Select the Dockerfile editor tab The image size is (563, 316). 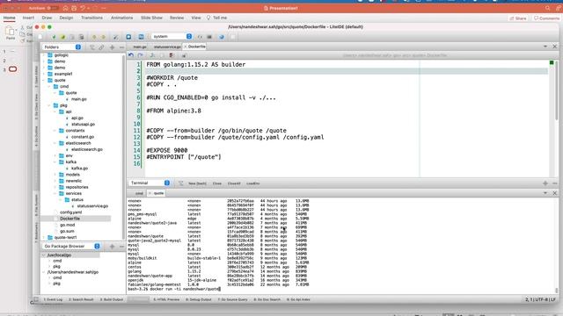pos(196,47)
